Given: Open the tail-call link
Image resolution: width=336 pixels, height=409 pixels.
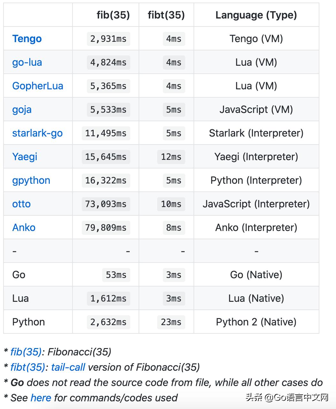Looking at the screenshot, I should pos(68,367).
